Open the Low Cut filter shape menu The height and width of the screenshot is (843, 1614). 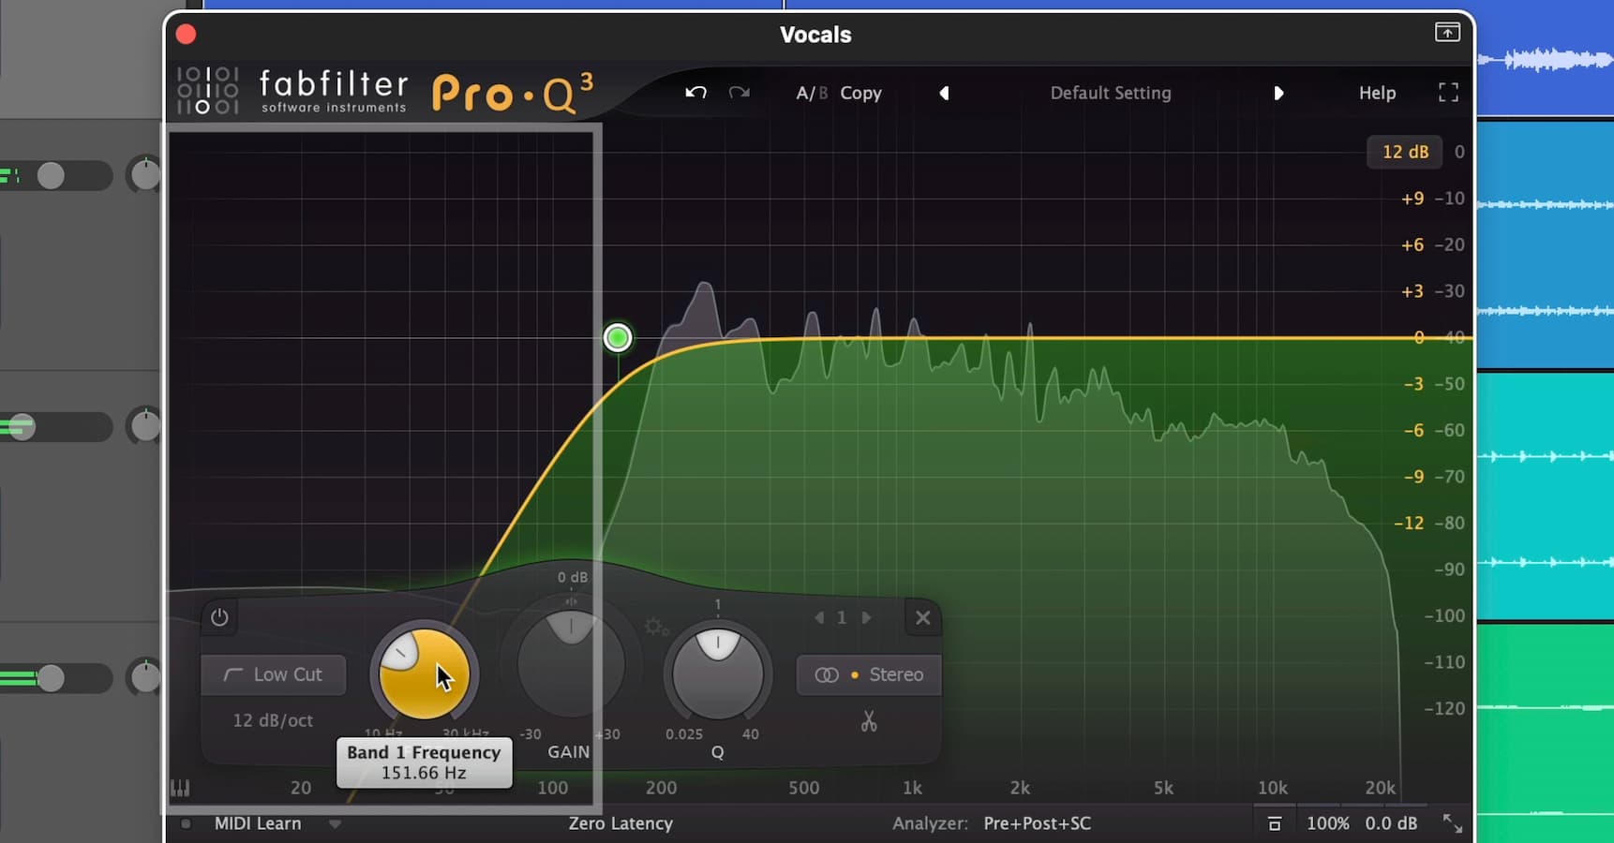click(x=274, y=674)
